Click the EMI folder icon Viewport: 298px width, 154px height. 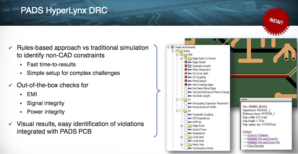[x=185, y=55]
